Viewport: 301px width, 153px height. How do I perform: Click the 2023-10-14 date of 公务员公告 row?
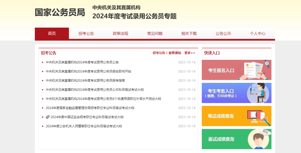(x=187, y=62)
